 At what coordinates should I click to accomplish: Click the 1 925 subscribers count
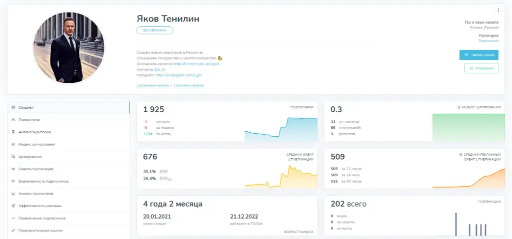coord(153,109)
